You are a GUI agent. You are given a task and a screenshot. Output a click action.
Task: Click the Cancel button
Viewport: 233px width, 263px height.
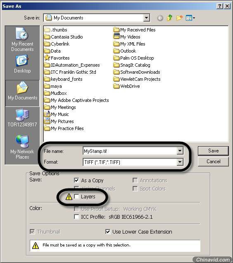point(213,162)
